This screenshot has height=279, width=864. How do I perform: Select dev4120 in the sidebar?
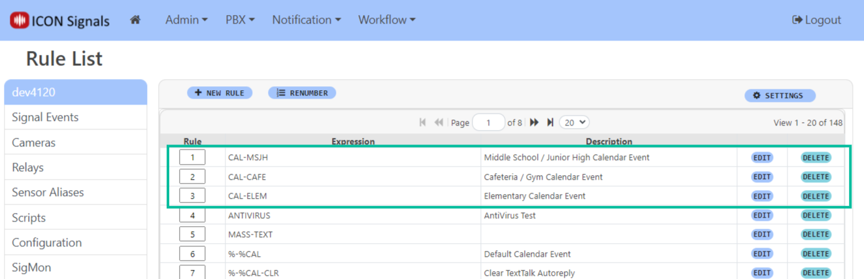pyautogui.click(x=76, y=92)
